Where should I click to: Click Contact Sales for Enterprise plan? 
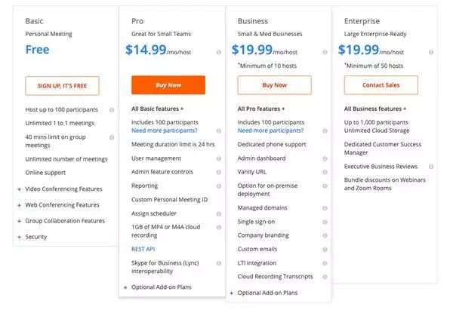[x=381, y=85]
